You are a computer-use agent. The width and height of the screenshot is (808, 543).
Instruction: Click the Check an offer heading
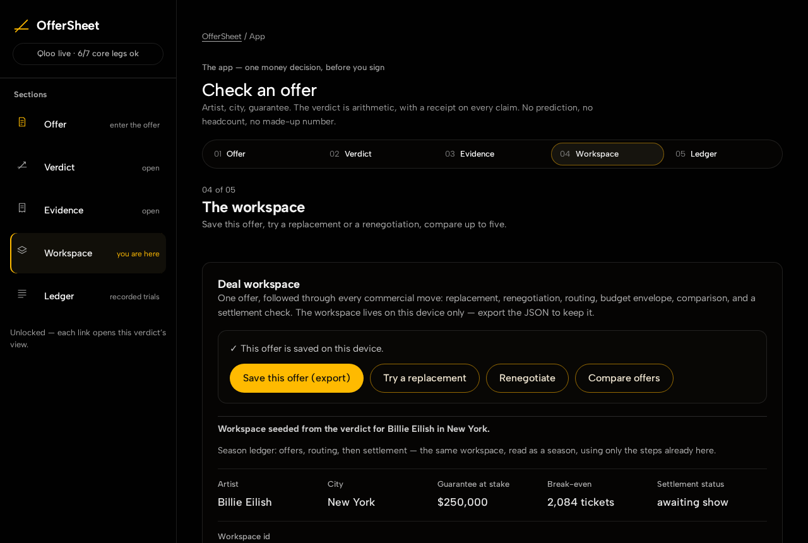pos(259,90)
